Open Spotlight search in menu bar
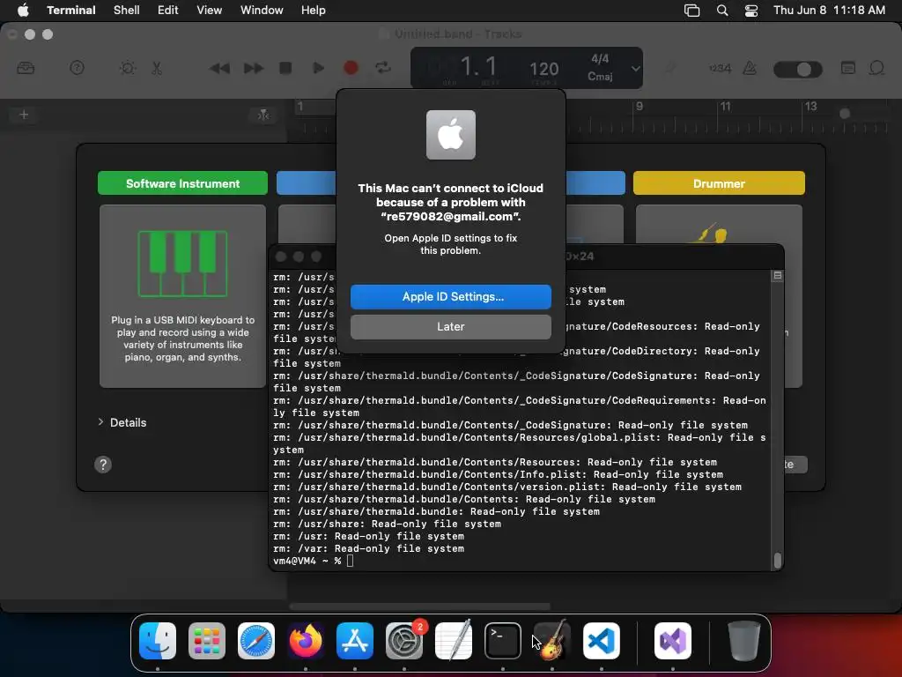Image resolution: width=902 pixels, height=677 pixels. [x=722, y=11]
